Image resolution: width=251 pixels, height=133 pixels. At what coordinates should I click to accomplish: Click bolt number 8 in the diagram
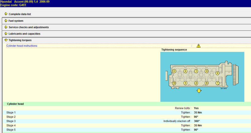pyautogui.click(x=174, y=71)
